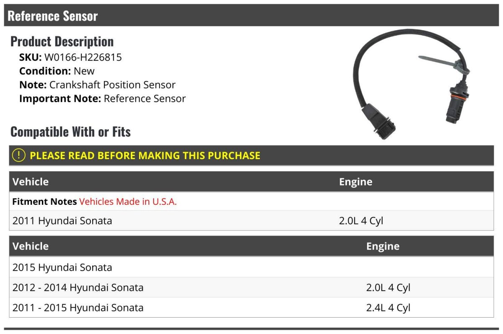Click the Crankshaft Position Sensor note text
503x334 pixels.
(x=112, y=85)
